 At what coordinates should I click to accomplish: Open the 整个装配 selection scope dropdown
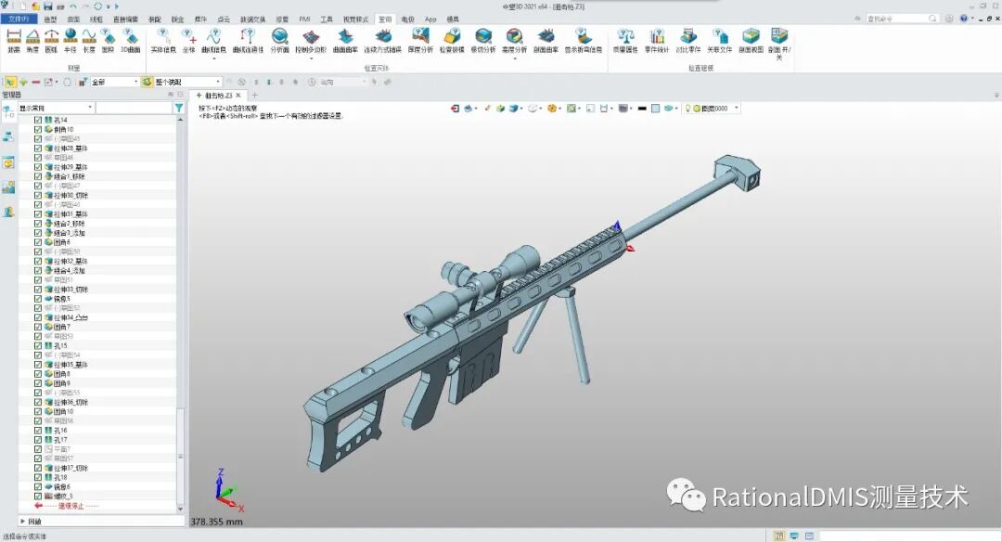point(218,82)
